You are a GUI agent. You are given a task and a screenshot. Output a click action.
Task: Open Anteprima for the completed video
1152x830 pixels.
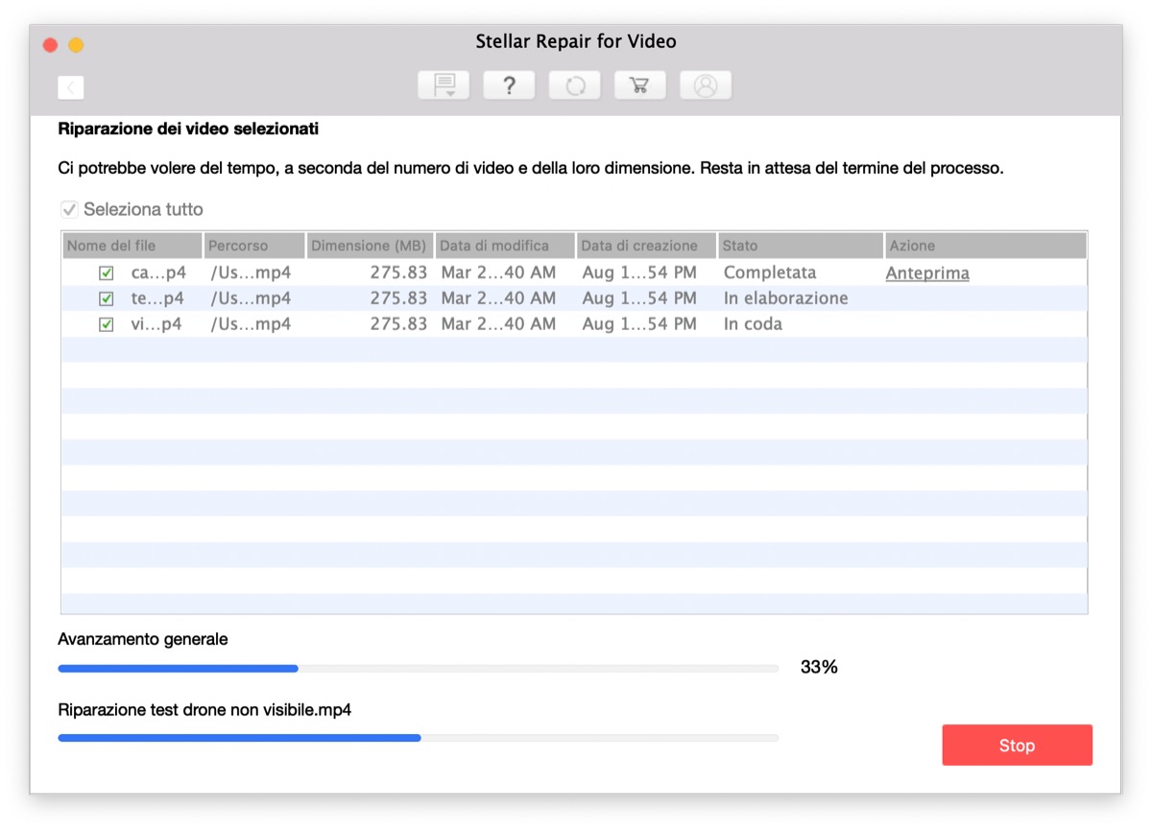(x=926, y=273)
